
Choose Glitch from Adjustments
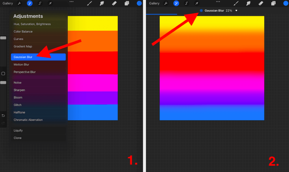click(x=38, y=105)
